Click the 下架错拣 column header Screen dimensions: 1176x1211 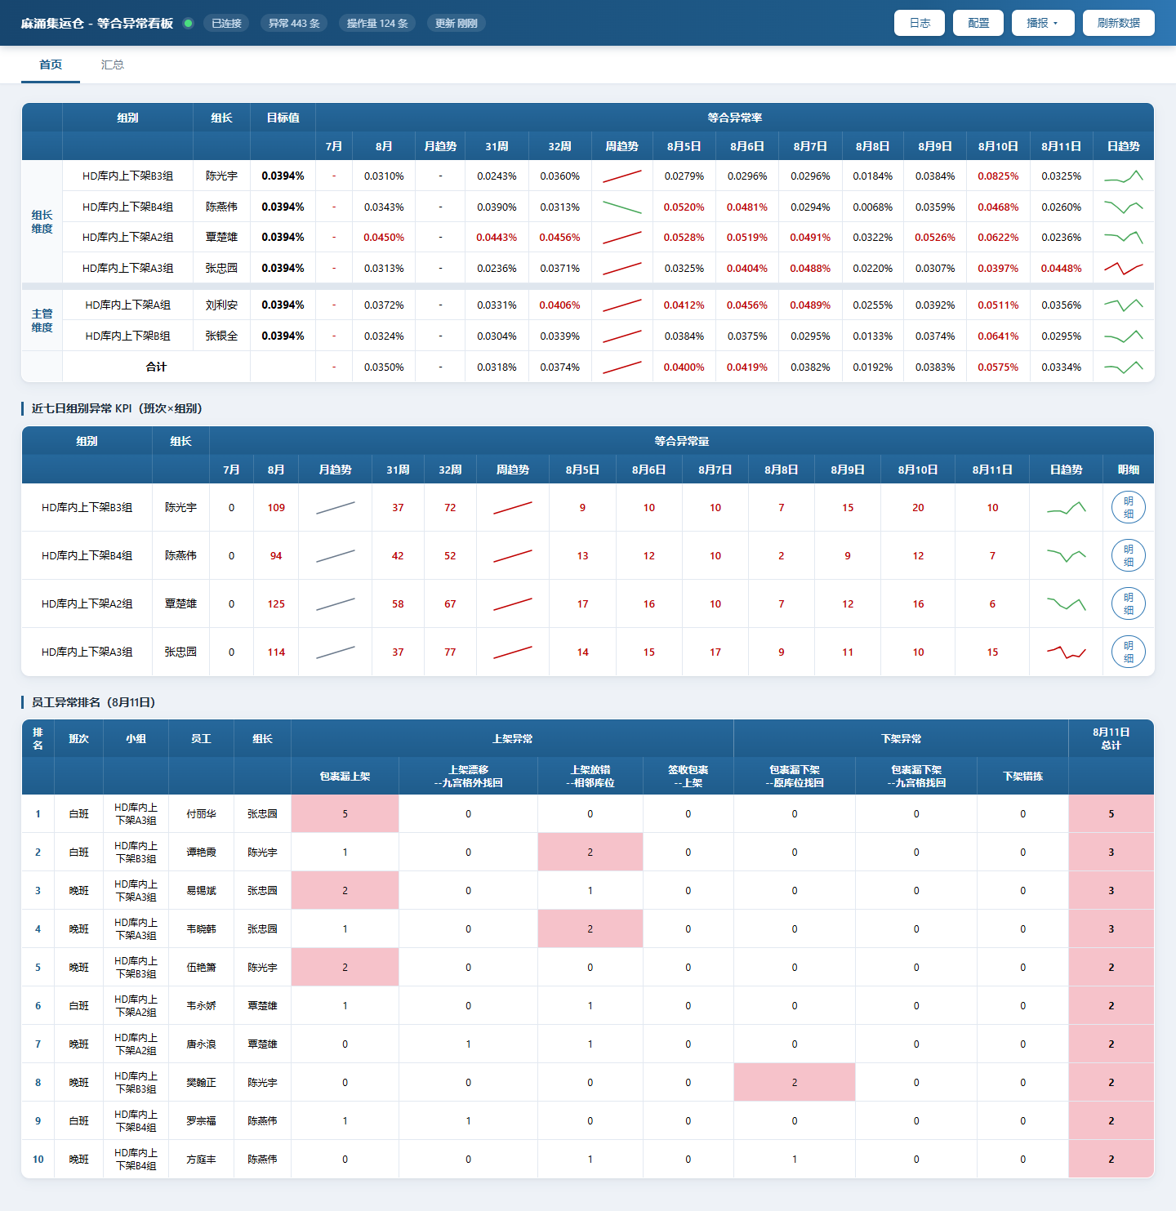[1023, 776]
